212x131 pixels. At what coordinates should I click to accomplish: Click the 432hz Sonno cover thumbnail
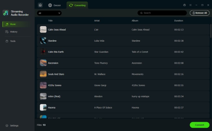43,85
